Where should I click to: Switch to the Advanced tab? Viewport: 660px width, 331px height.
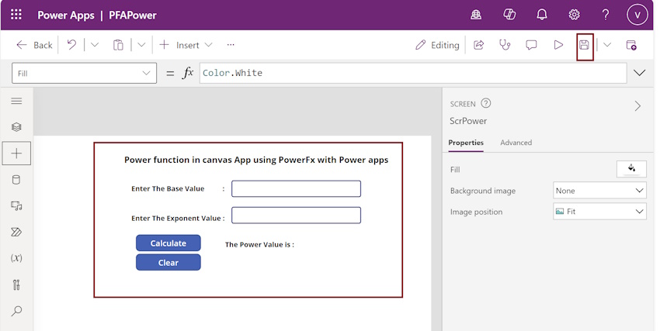tap(516, 143)
